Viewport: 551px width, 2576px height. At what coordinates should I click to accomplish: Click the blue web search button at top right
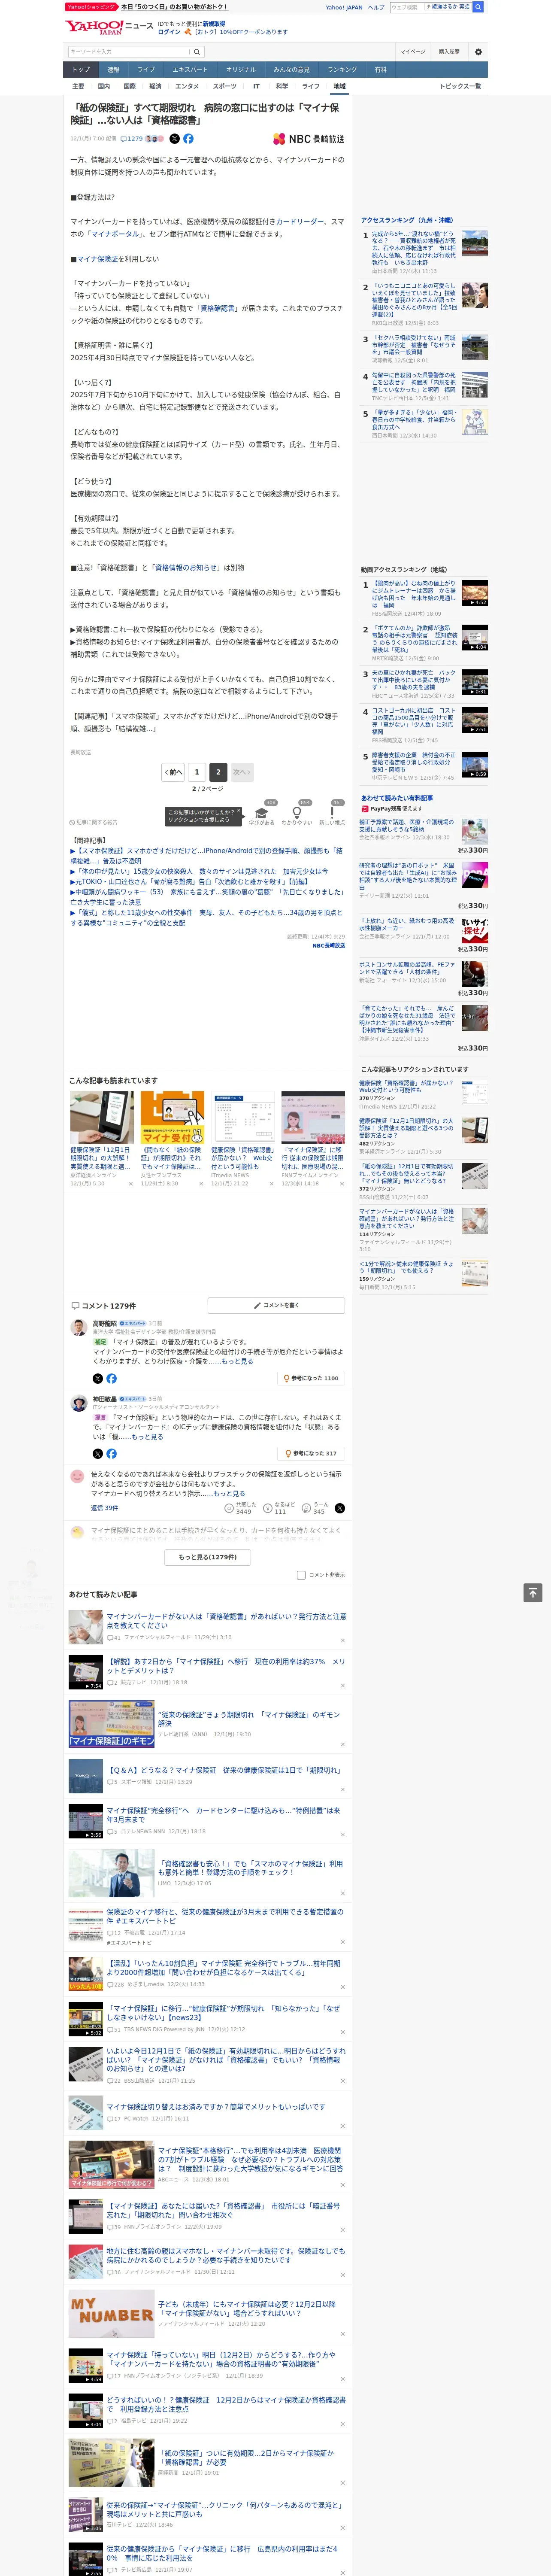click(x=478, y=7)
